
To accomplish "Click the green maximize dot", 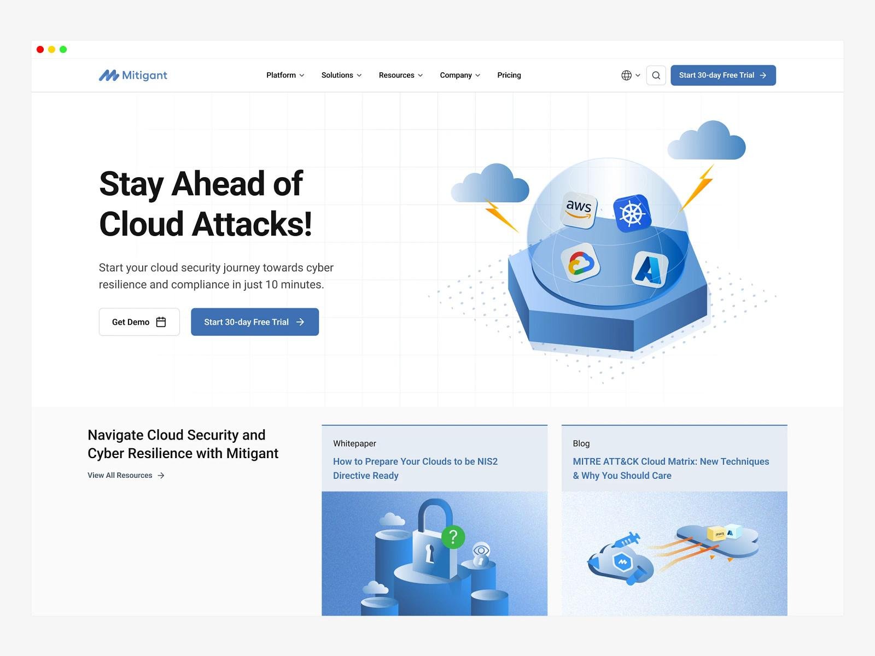I will 63,49.
